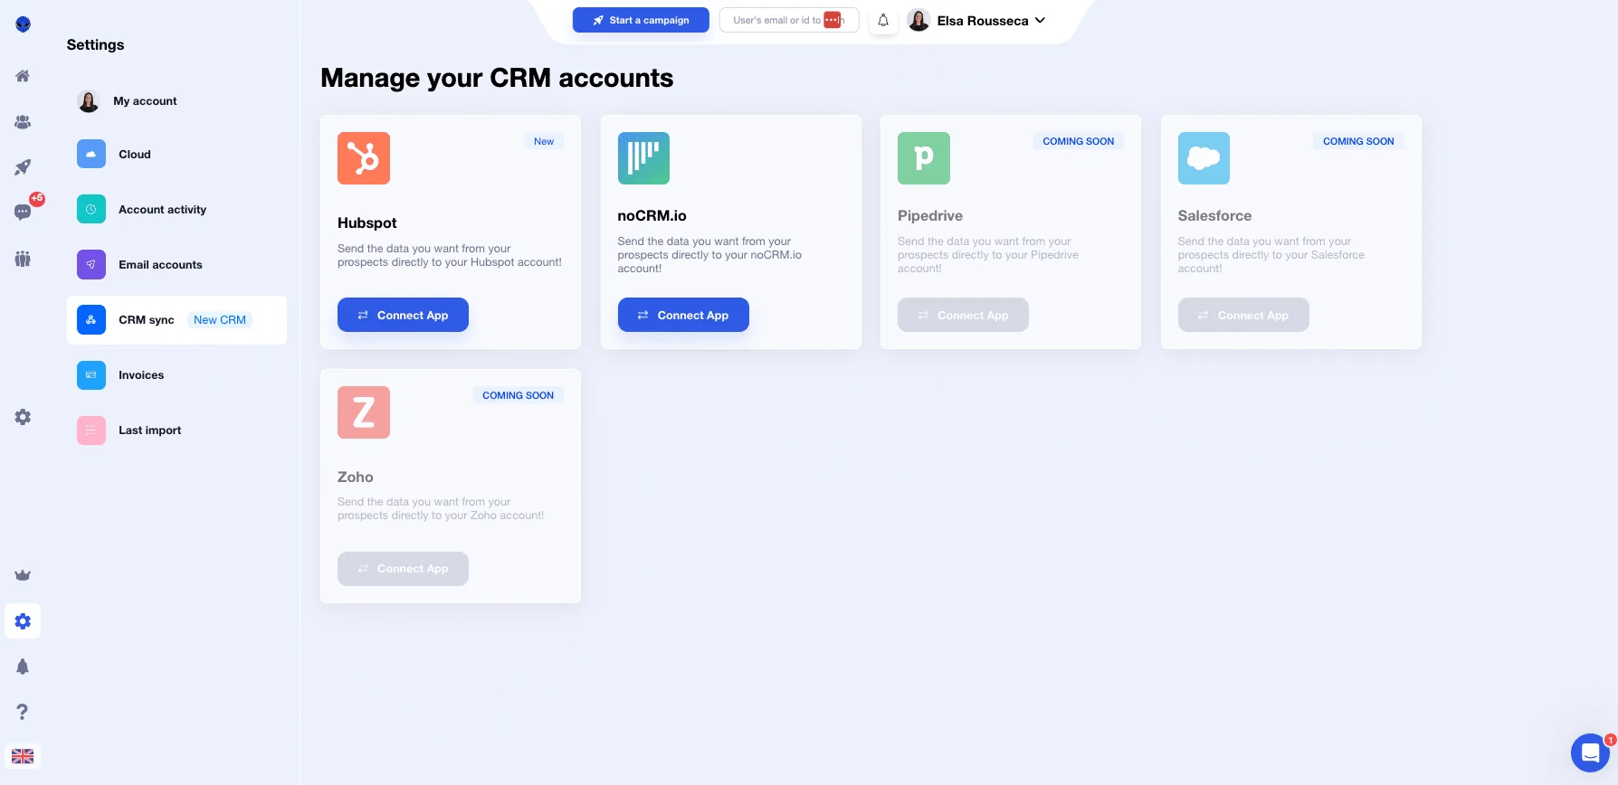Click the New badge on Hubspot card
Screen dimensions: 1618x785
tap(544, 141)
